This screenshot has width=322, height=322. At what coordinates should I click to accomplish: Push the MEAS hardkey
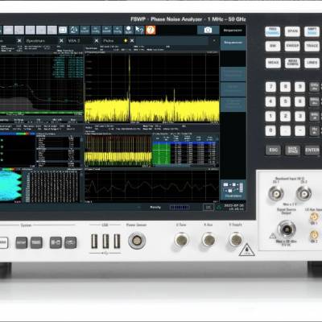click(273, 63)
